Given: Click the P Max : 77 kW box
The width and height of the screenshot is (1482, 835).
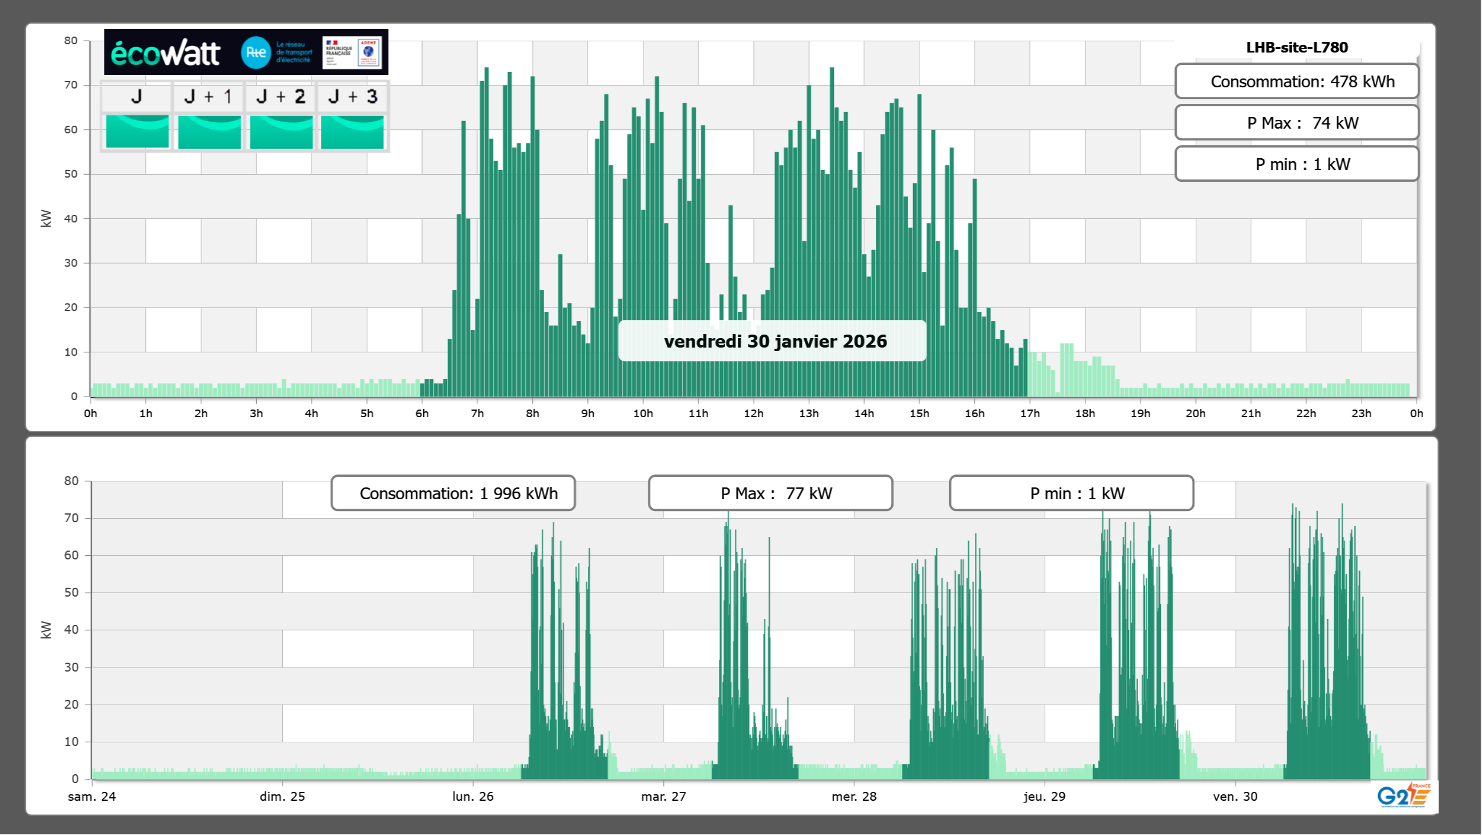Looking at the screenshot, I should (770, 493).
